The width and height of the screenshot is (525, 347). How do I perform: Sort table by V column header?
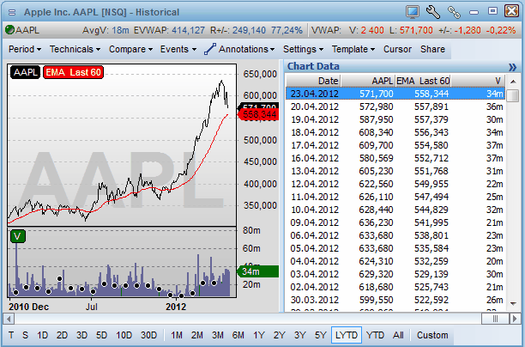point(478,81)
